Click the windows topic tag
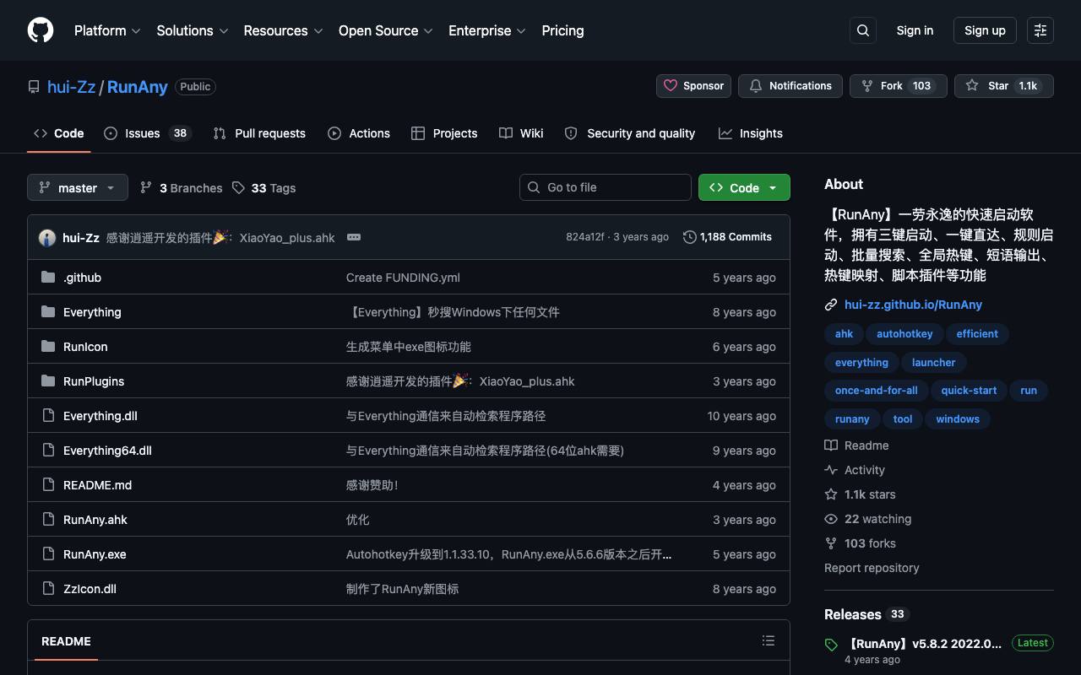This screenshot has width=1081, height=675. (x=958, y=419)
